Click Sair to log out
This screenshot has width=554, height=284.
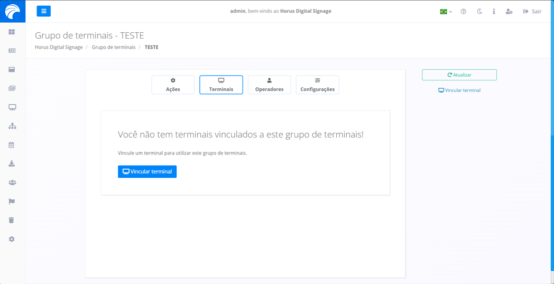point(532,11)
